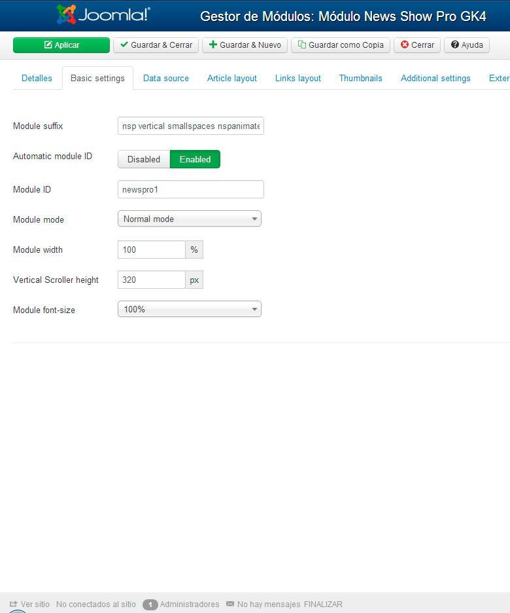Click the Administradores count badge
510x613 pixels.
150,604
